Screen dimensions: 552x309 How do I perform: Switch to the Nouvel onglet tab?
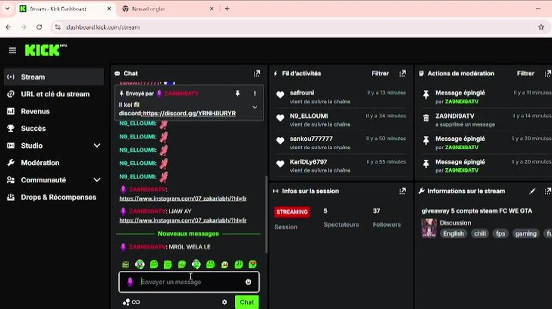[x=168, y=9]
